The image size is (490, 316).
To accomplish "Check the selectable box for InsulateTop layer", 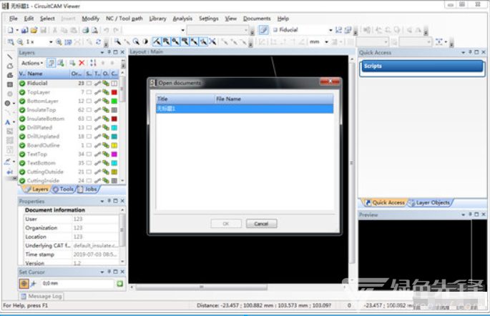I will coord(89,110).
